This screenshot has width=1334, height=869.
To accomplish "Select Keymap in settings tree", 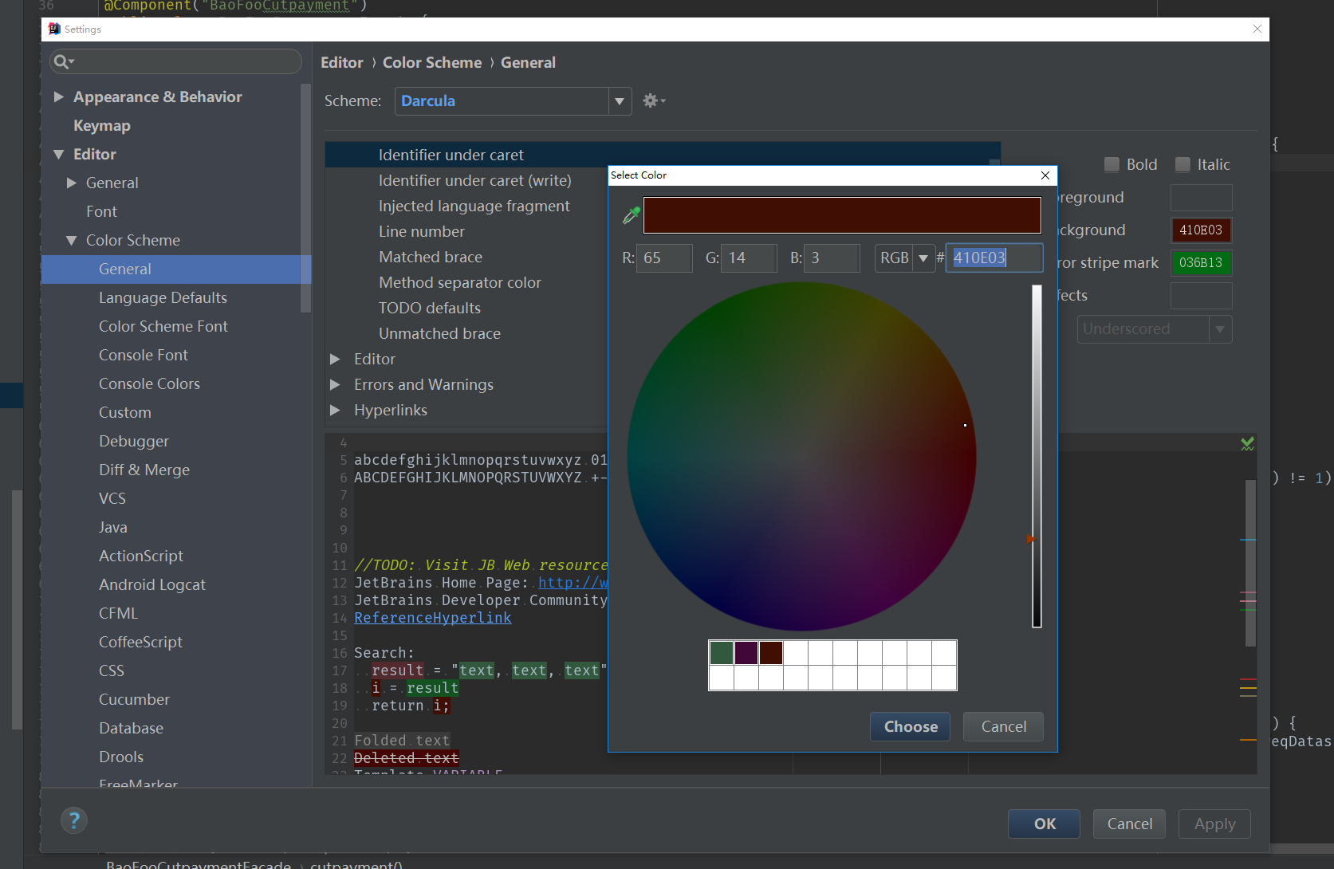I will (101, 125).
